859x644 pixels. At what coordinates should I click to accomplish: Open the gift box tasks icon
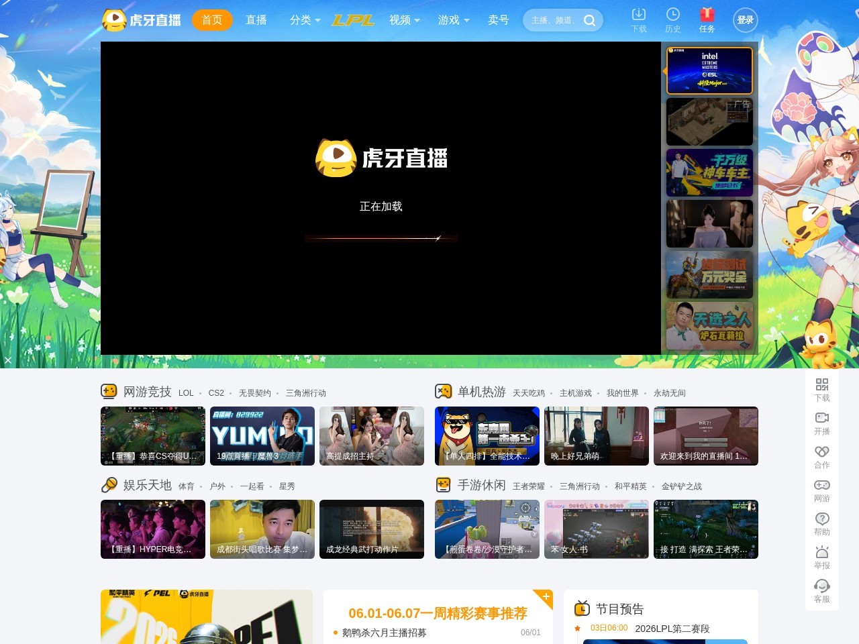707,14
